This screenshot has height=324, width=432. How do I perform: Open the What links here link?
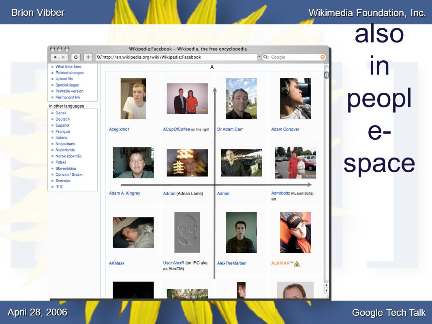tap(68, 66)
